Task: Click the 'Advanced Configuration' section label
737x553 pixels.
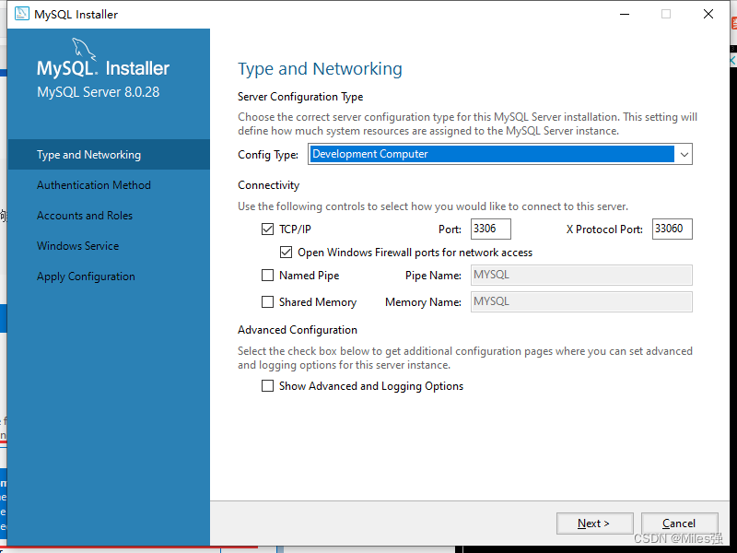Action: (298, 330)
